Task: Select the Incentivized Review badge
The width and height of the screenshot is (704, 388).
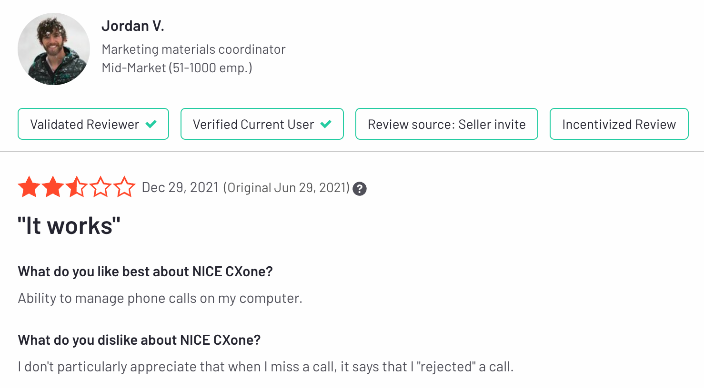Action: 619,124
